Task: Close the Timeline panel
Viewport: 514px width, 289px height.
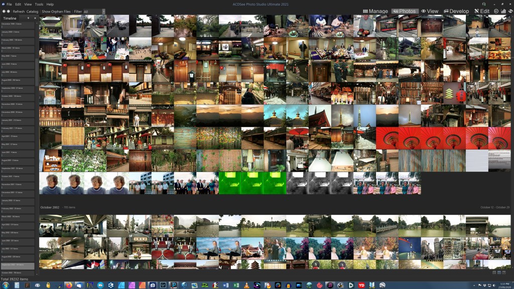Action: pyautogui.click(x=35, y=18)
